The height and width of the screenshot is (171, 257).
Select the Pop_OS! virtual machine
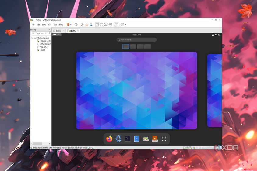pos(44,47)
